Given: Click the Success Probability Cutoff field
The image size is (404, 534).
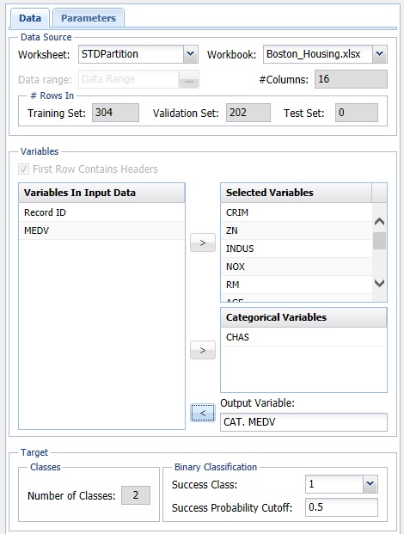Looking at the screenshot, I should tap(341, 507).
